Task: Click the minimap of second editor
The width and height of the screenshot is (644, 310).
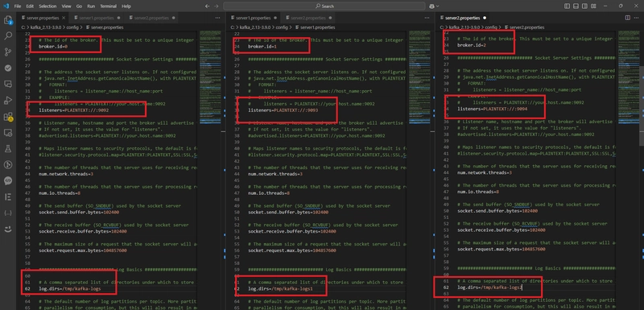Action: [x=419, y=76]
